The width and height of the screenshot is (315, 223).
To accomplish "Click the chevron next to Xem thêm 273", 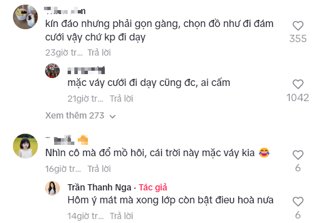I will [113, 116].
